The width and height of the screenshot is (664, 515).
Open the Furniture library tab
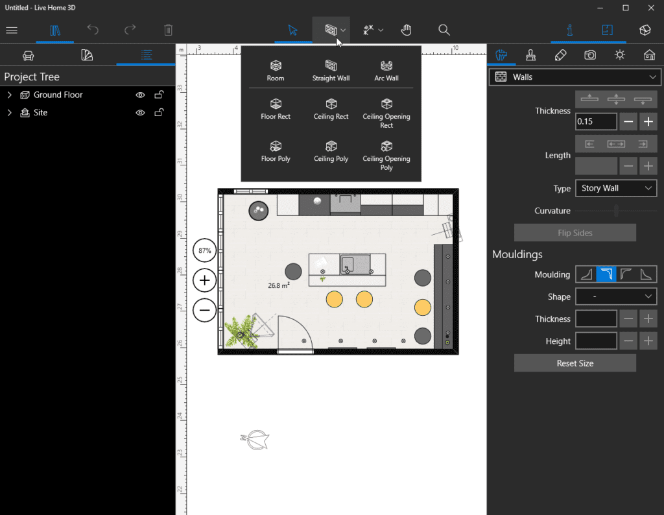click(x=29, y=56)
